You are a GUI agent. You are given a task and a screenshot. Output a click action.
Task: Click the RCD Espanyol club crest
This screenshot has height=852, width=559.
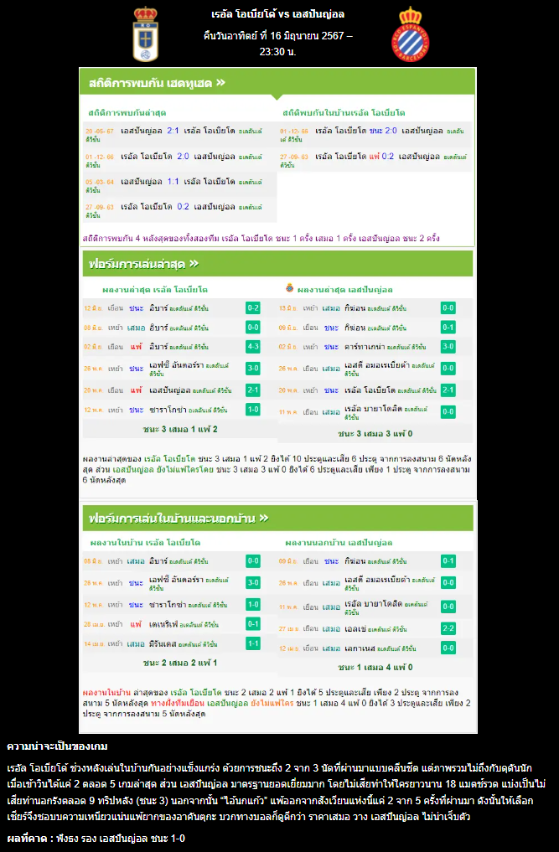point(411,34)
